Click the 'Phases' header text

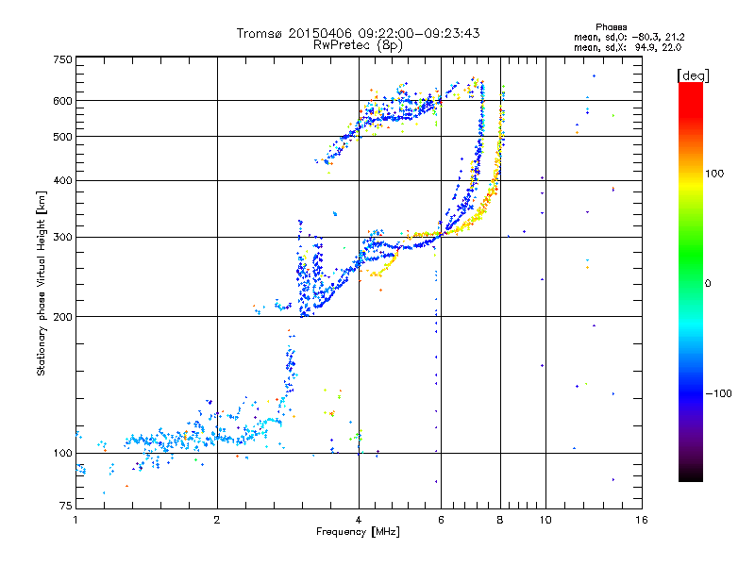(x=611, y=27)
